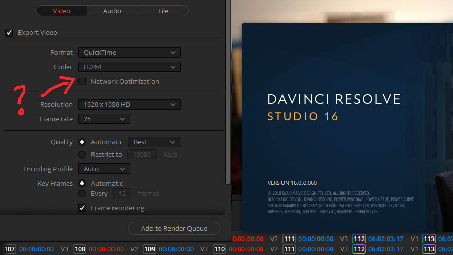
Task: Click the render settings vertical scrollbar
Action: point(228,92)
